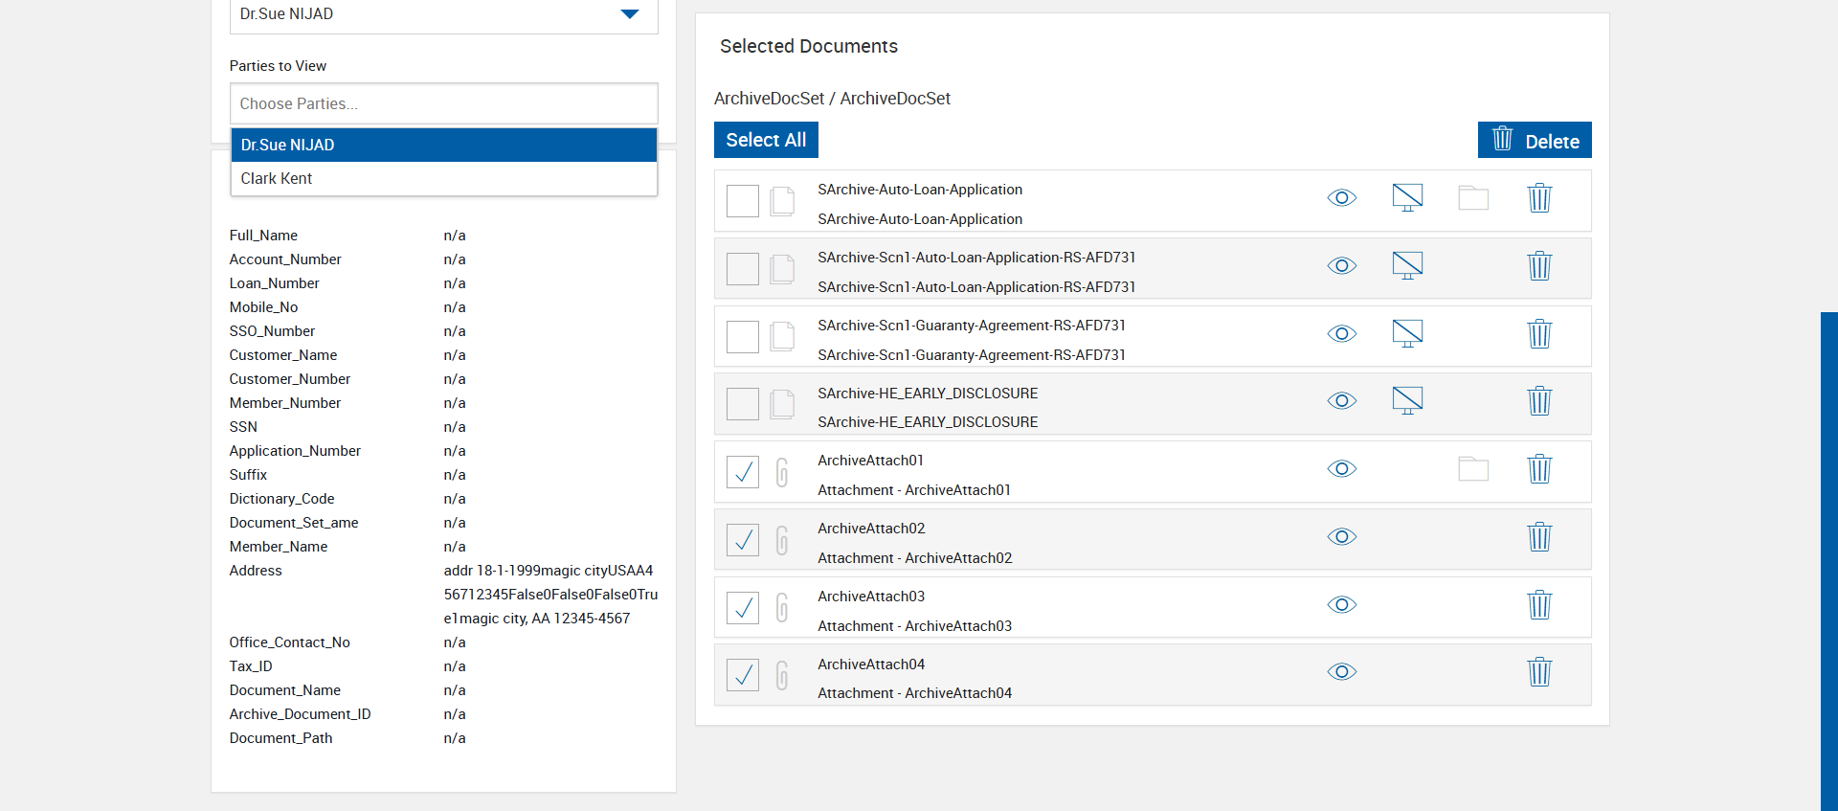Check the SArchive-Auto-Loan-Application checkbox

point(743,201)
